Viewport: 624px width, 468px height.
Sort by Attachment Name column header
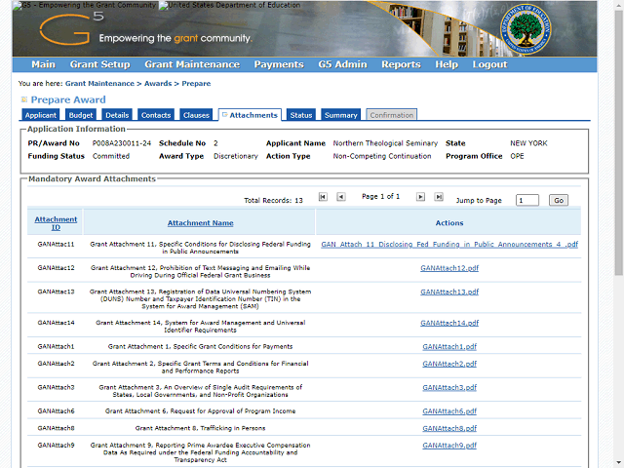point(200,223)
